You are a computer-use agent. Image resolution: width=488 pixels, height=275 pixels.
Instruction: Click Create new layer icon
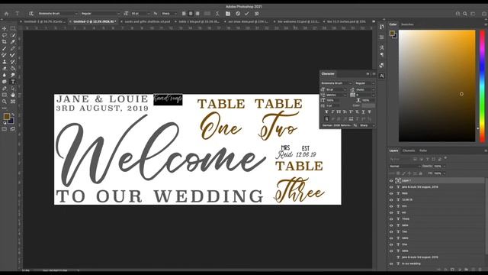(x=473, y=270)
